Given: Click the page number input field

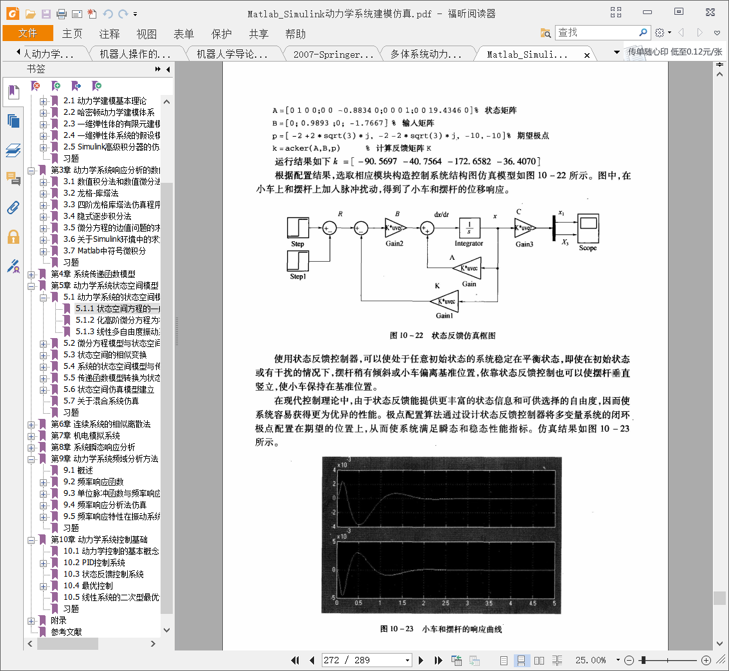Looking at the screenshot, I should click(363, 660).
